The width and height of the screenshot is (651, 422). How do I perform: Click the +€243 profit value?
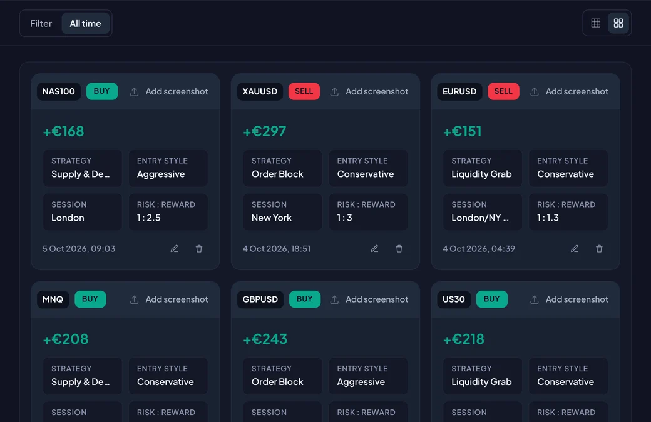click(x=265, y=339)
